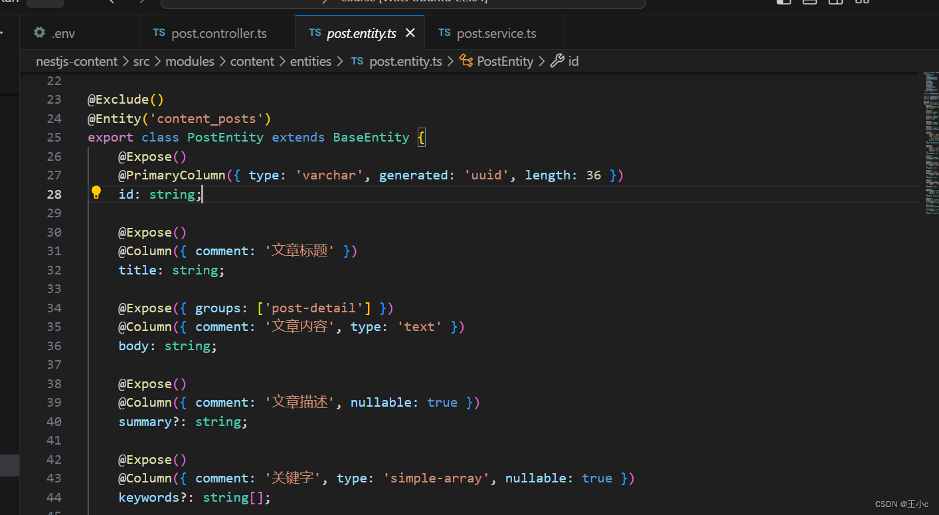Screen dimensions: 939x515
Task: Click the id property on line 28
Action: pyautogui.click(x=126, y=194)
